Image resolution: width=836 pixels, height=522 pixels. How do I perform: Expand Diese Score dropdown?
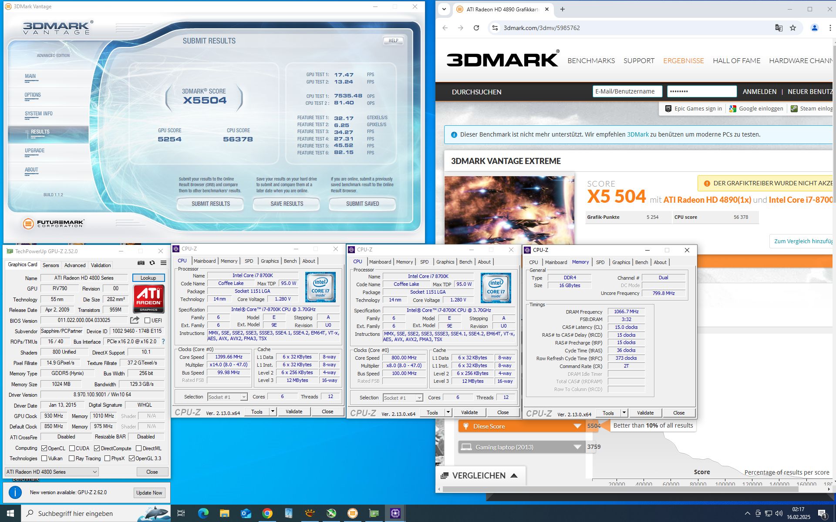pos(577,426)
